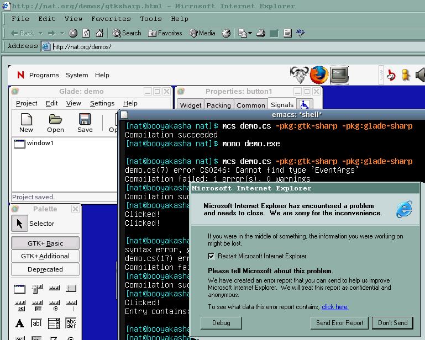
Task: Expand the Forward history dropdown arrow
Action: 62,33
